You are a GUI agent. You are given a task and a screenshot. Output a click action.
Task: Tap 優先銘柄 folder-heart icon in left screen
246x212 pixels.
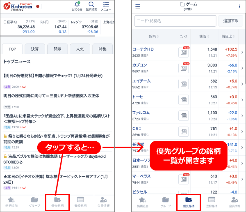tap(57, 202)
